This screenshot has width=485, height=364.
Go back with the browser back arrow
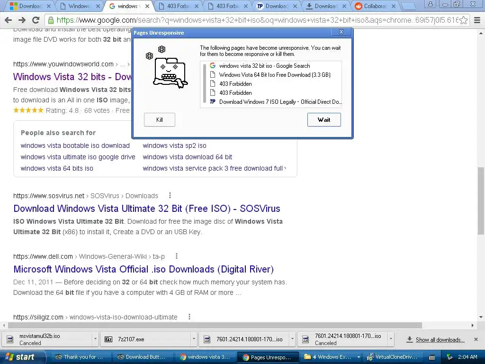click(9, 20)
